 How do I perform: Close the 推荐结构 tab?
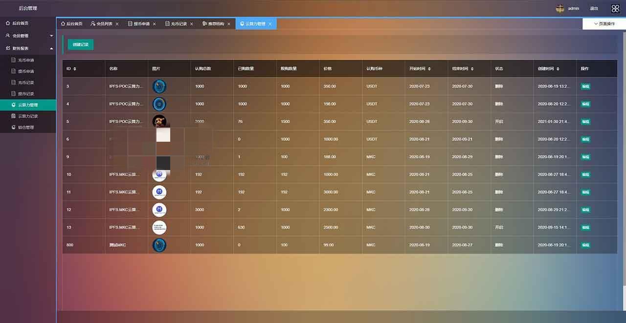[x=228, y=24]
